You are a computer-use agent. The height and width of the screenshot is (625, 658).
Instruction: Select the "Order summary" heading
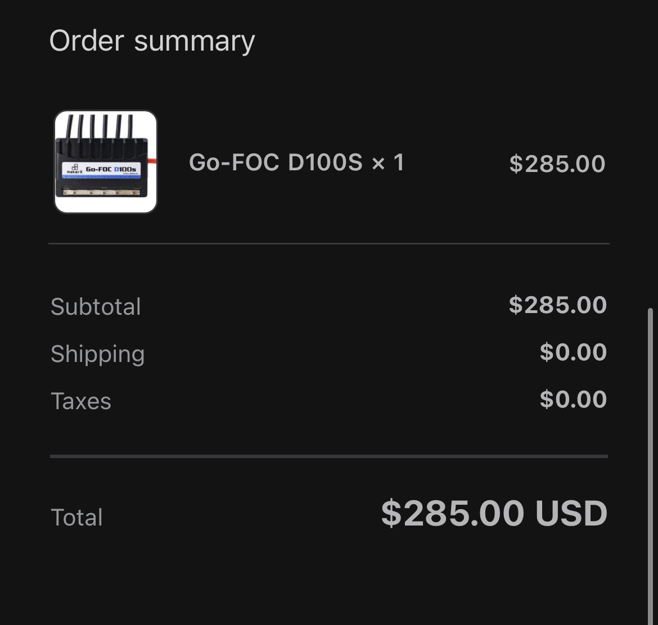pos(152,41)
